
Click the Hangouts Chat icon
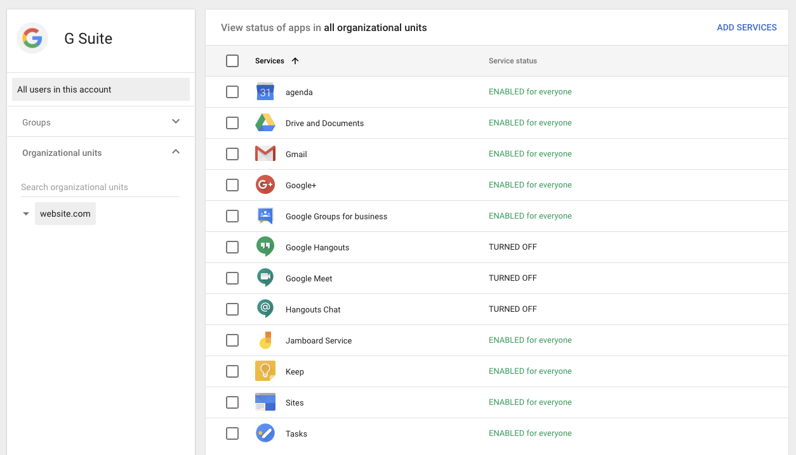[x=265, y=309]
